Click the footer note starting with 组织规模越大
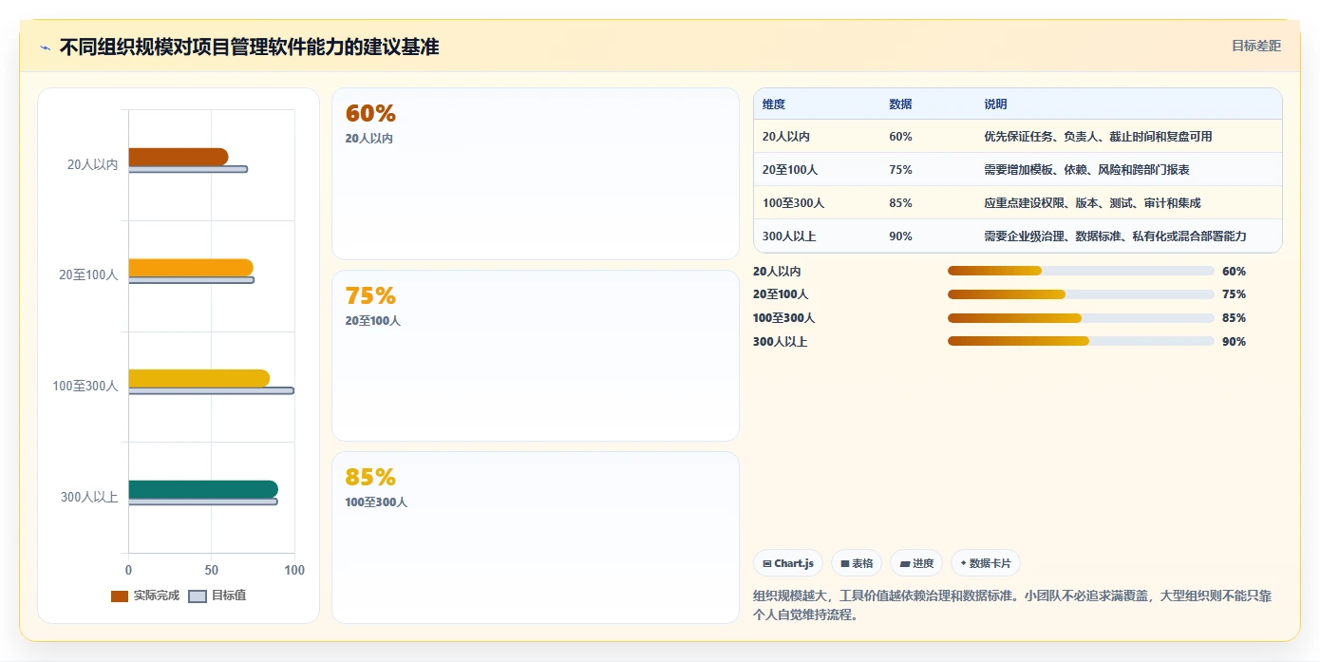 [1012, 605]
